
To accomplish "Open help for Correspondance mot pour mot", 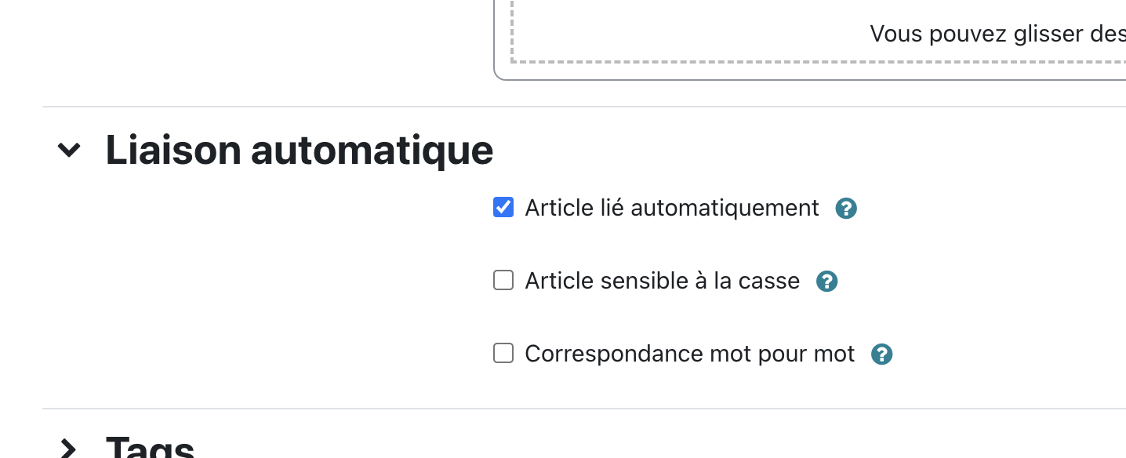I will 882,354.
